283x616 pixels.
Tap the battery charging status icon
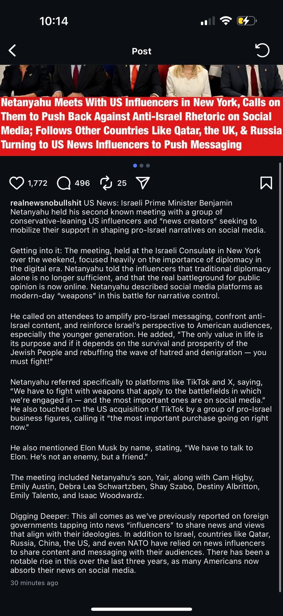pyautogui.click(x=247, y=21)
